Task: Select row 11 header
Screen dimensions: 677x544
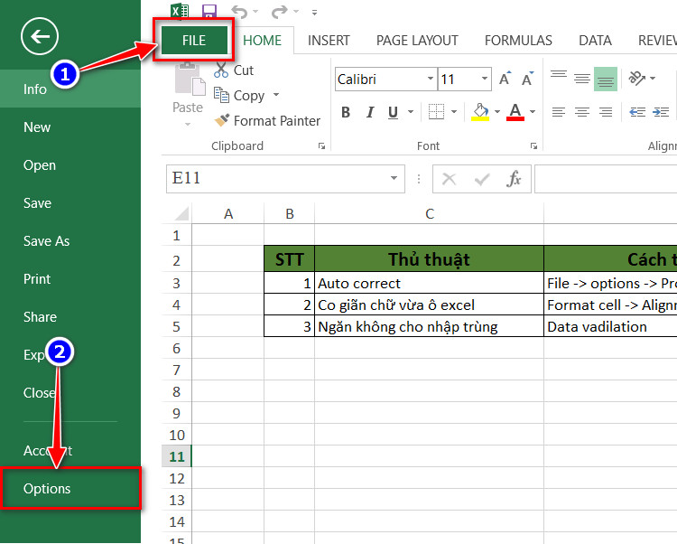Action: [x=176, y=456]
